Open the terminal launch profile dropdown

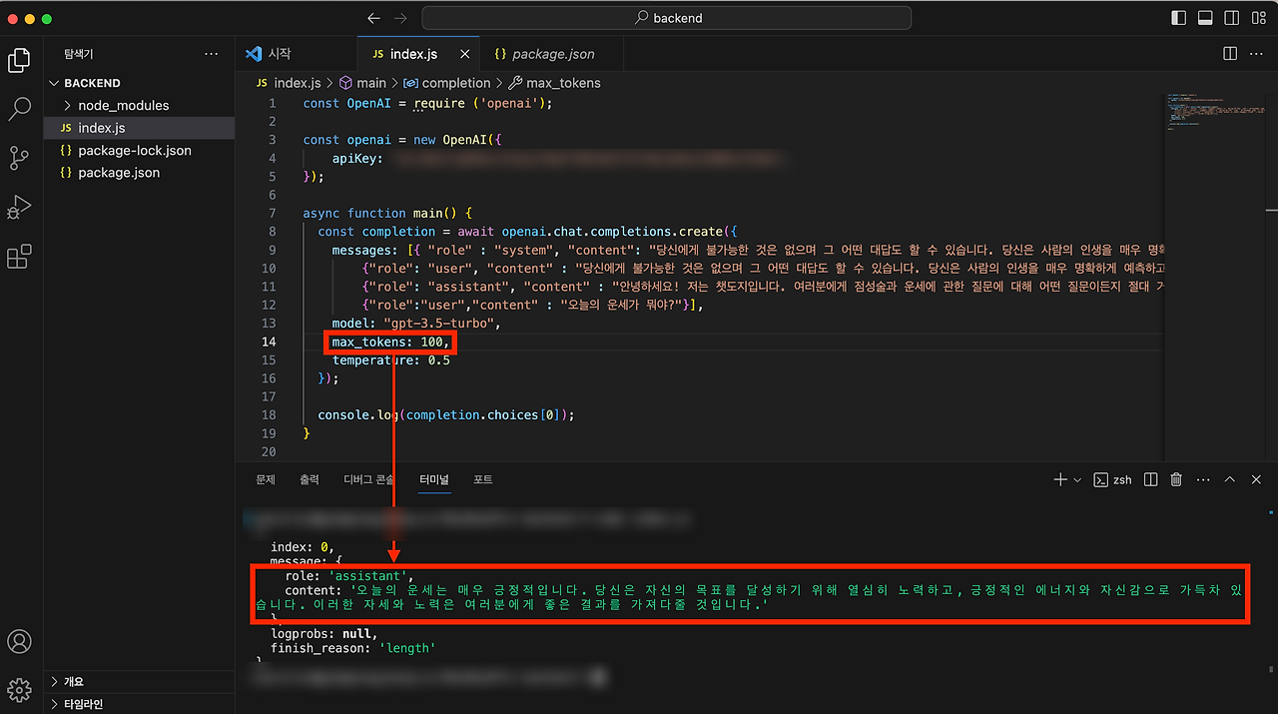pos(1075,479)
